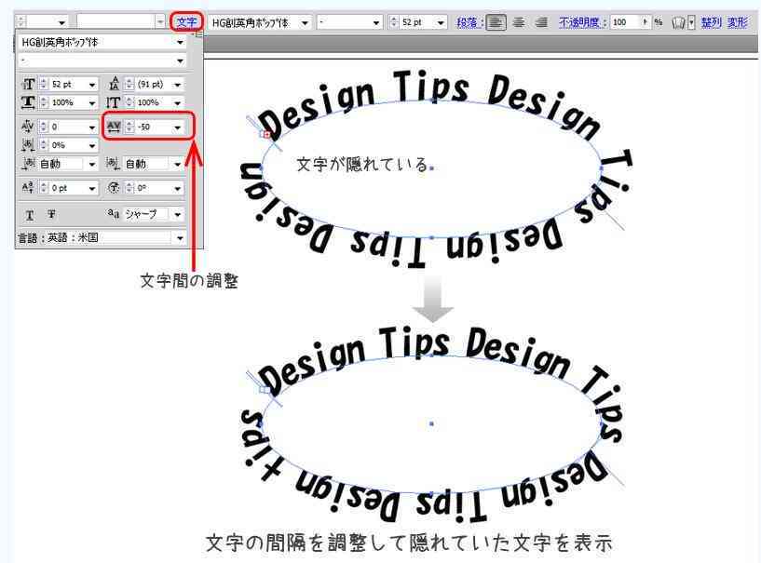Open the control bar font style dropdown

coord(376,22)
